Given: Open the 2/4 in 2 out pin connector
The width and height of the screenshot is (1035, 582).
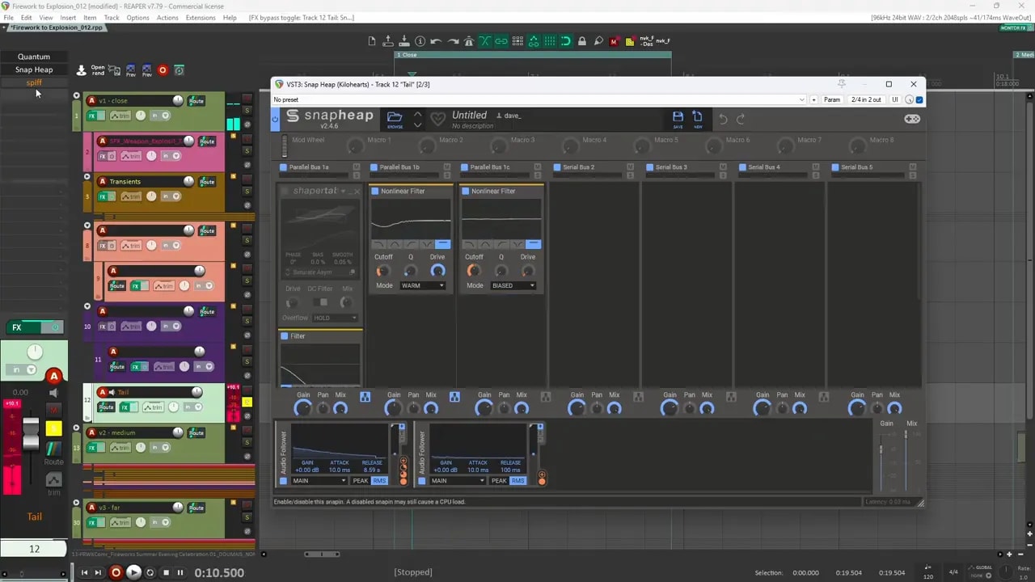Looking at the screenshot, I should (x=865, y=99).
